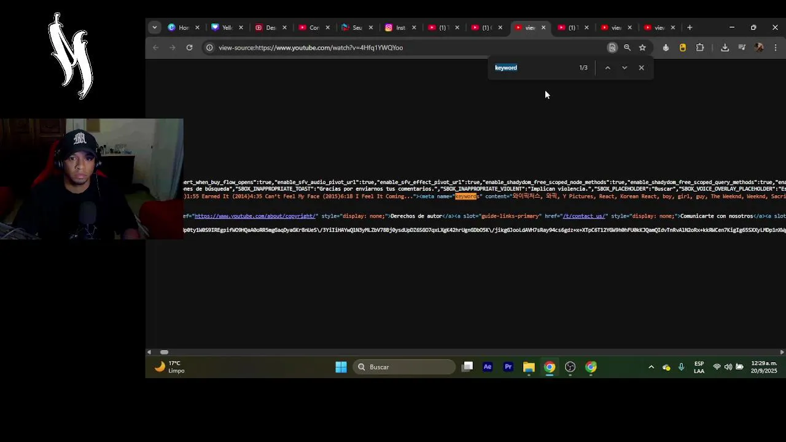The height and width of the screenshot is (442, 786).
Task: Switch the ESP LAA input language
Action: tap(699, 367)
